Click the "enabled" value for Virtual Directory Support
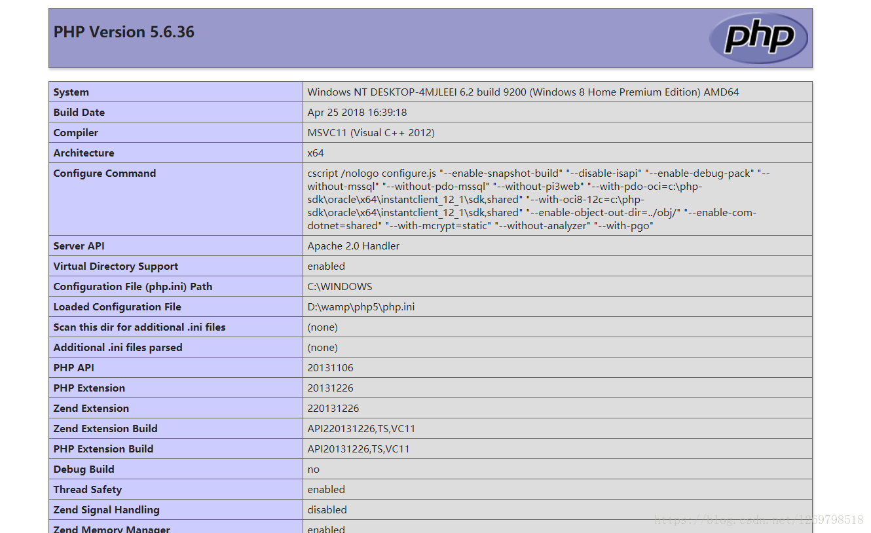Screen dimensions: 871x533 pos(326,266)
